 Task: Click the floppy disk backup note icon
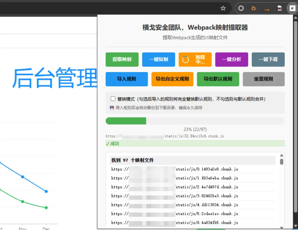(x=112, y=108)
